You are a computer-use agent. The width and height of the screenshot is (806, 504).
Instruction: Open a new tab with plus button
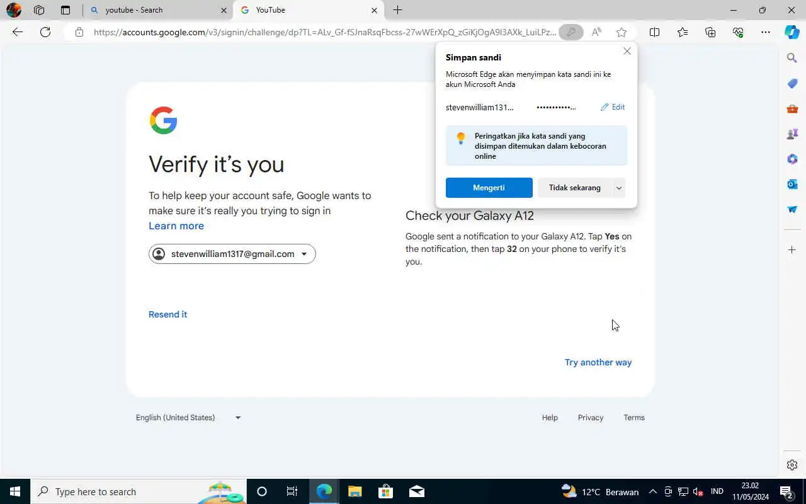[397, 10]
